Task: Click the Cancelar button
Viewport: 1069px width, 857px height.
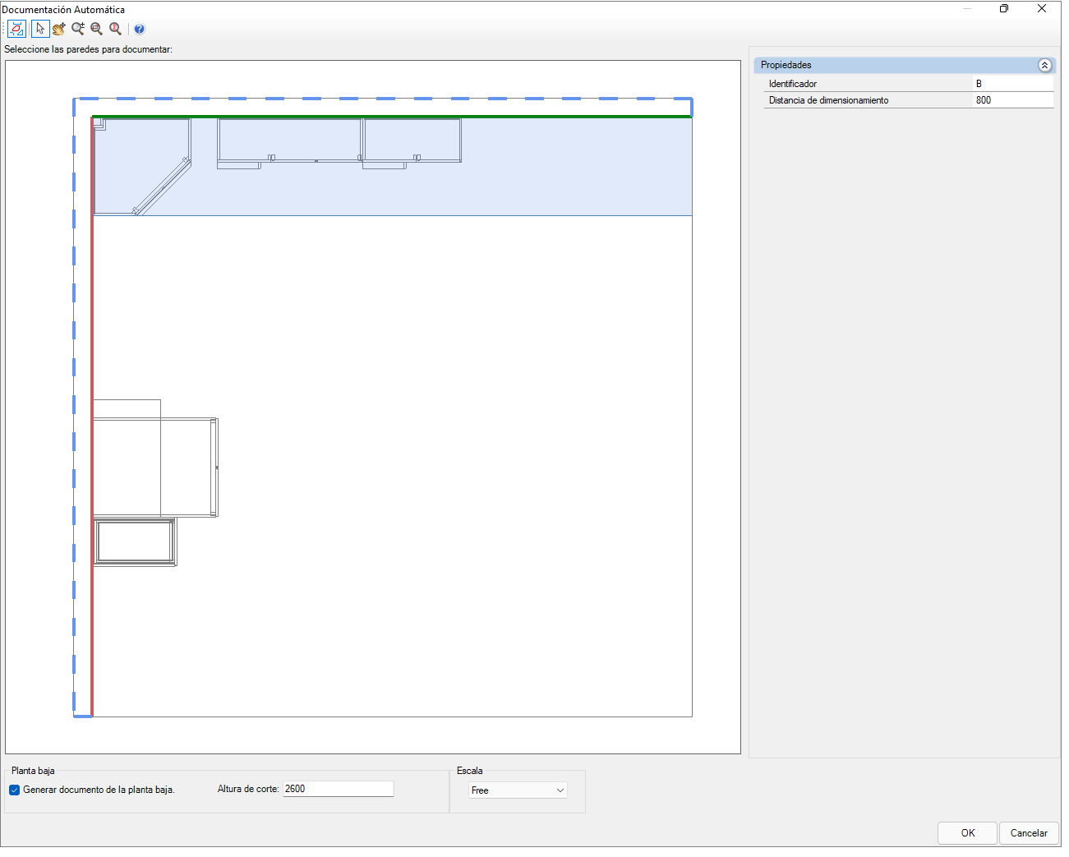Action: pos(1029,832)
